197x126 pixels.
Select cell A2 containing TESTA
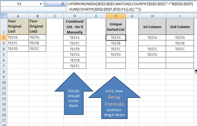click(x=18, y=38)
